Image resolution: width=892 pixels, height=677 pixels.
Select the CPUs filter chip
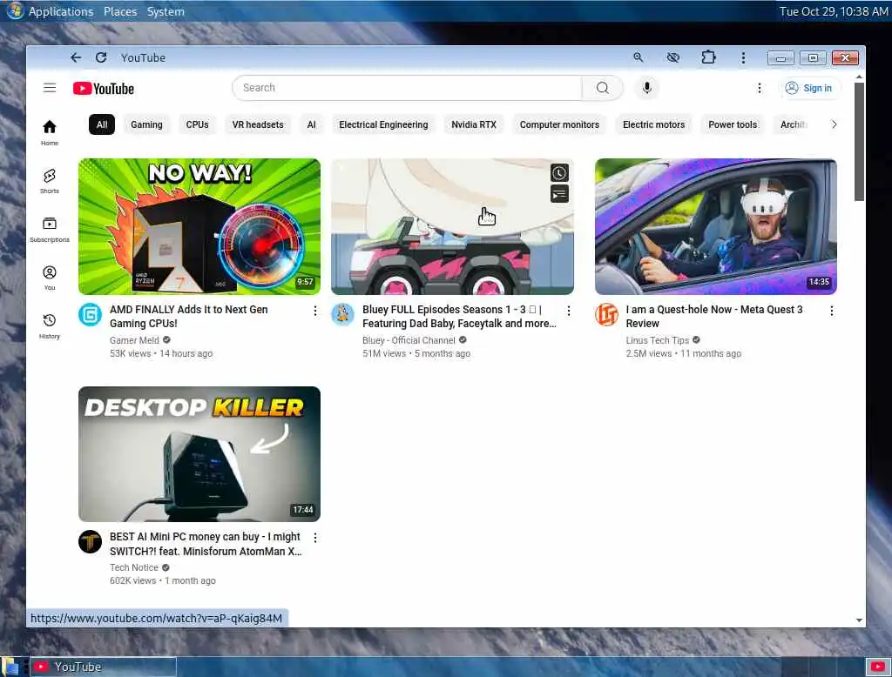[198, 124]
